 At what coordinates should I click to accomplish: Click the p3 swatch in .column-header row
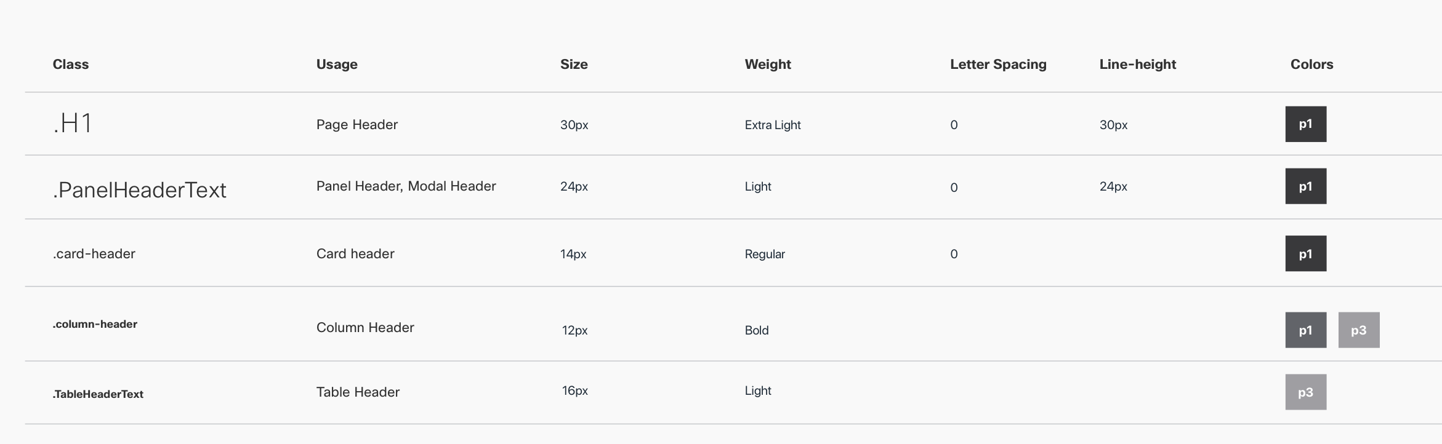[x=1358, y=330]
